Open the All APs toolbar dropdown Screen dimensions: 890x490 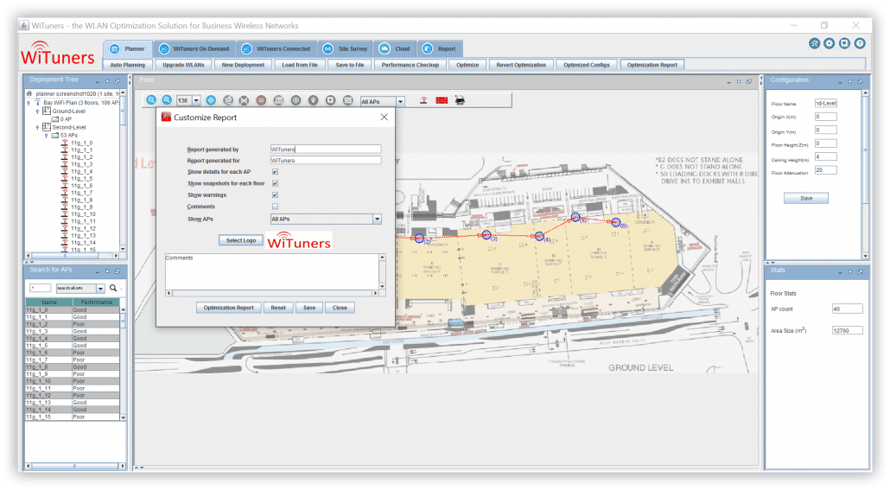[x=400, y=101]
